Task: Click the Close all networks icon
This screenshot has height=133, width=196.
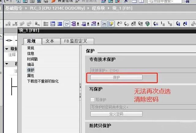Action: pos(60,24)
